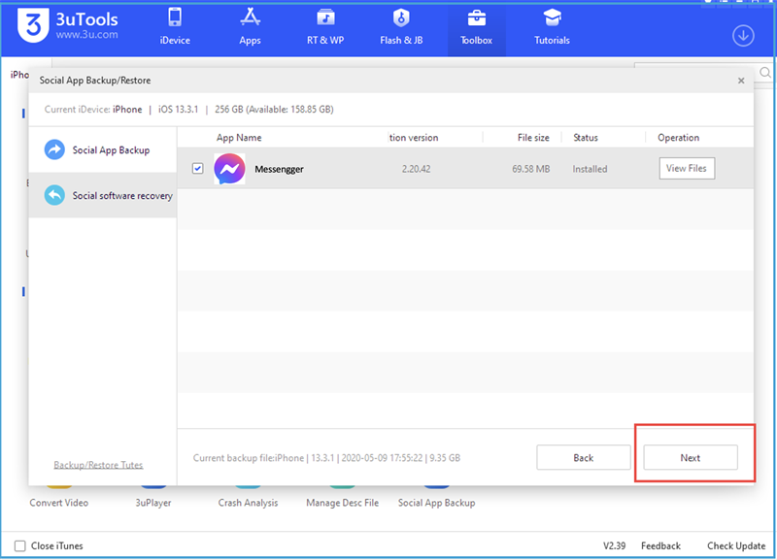Click the Installed status cell
Viewport: 777px width, 560px height.
coord(590,169)
